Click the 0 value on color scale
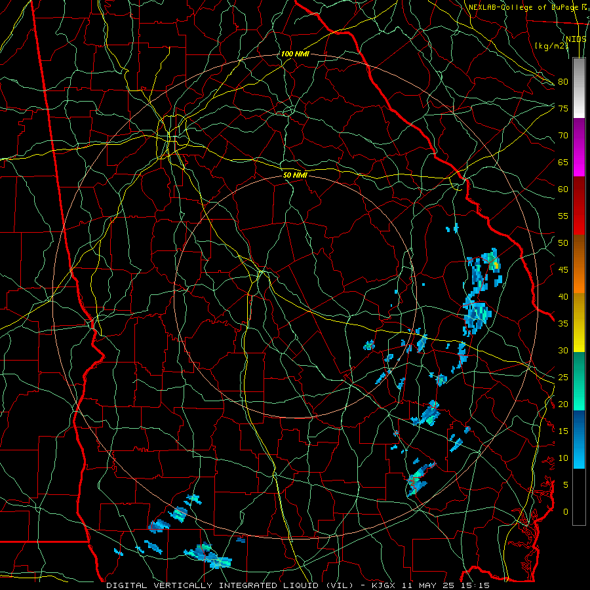Screen dimensions: 590x590 point(566,512)
